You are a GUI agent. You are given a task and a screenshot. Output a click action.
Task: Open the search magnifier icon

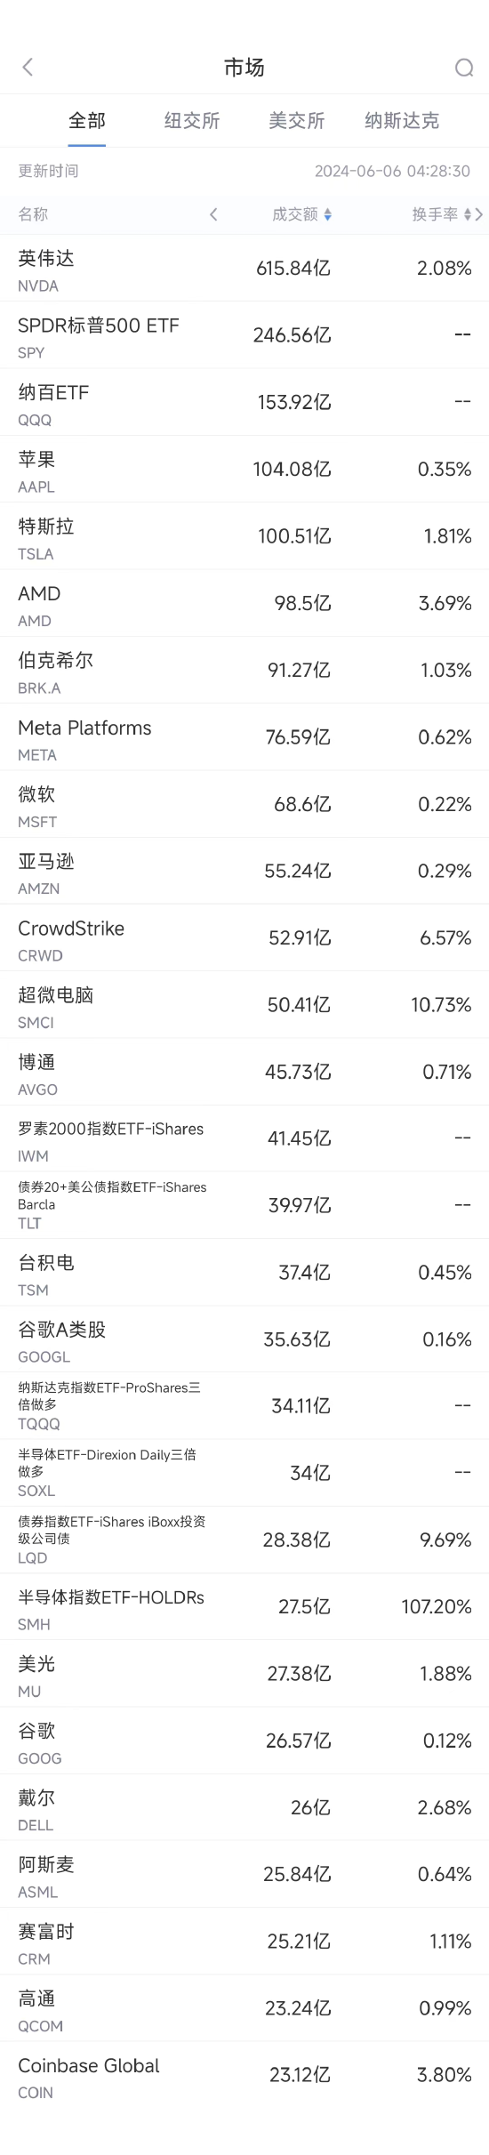464,68
